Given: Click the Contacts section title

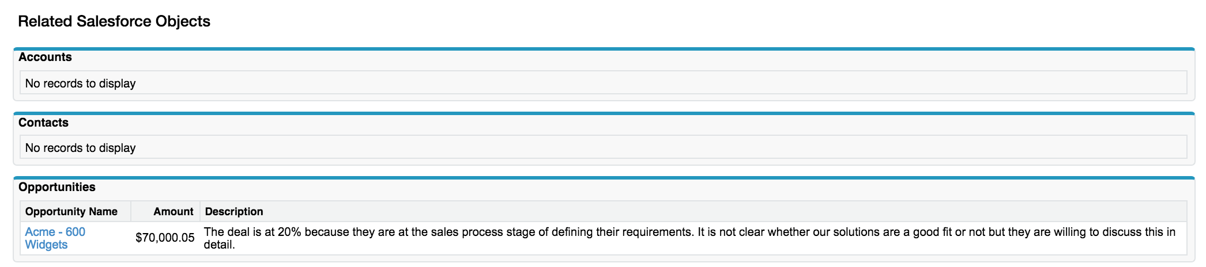Looking at the screenshot, I should (43, 123).
